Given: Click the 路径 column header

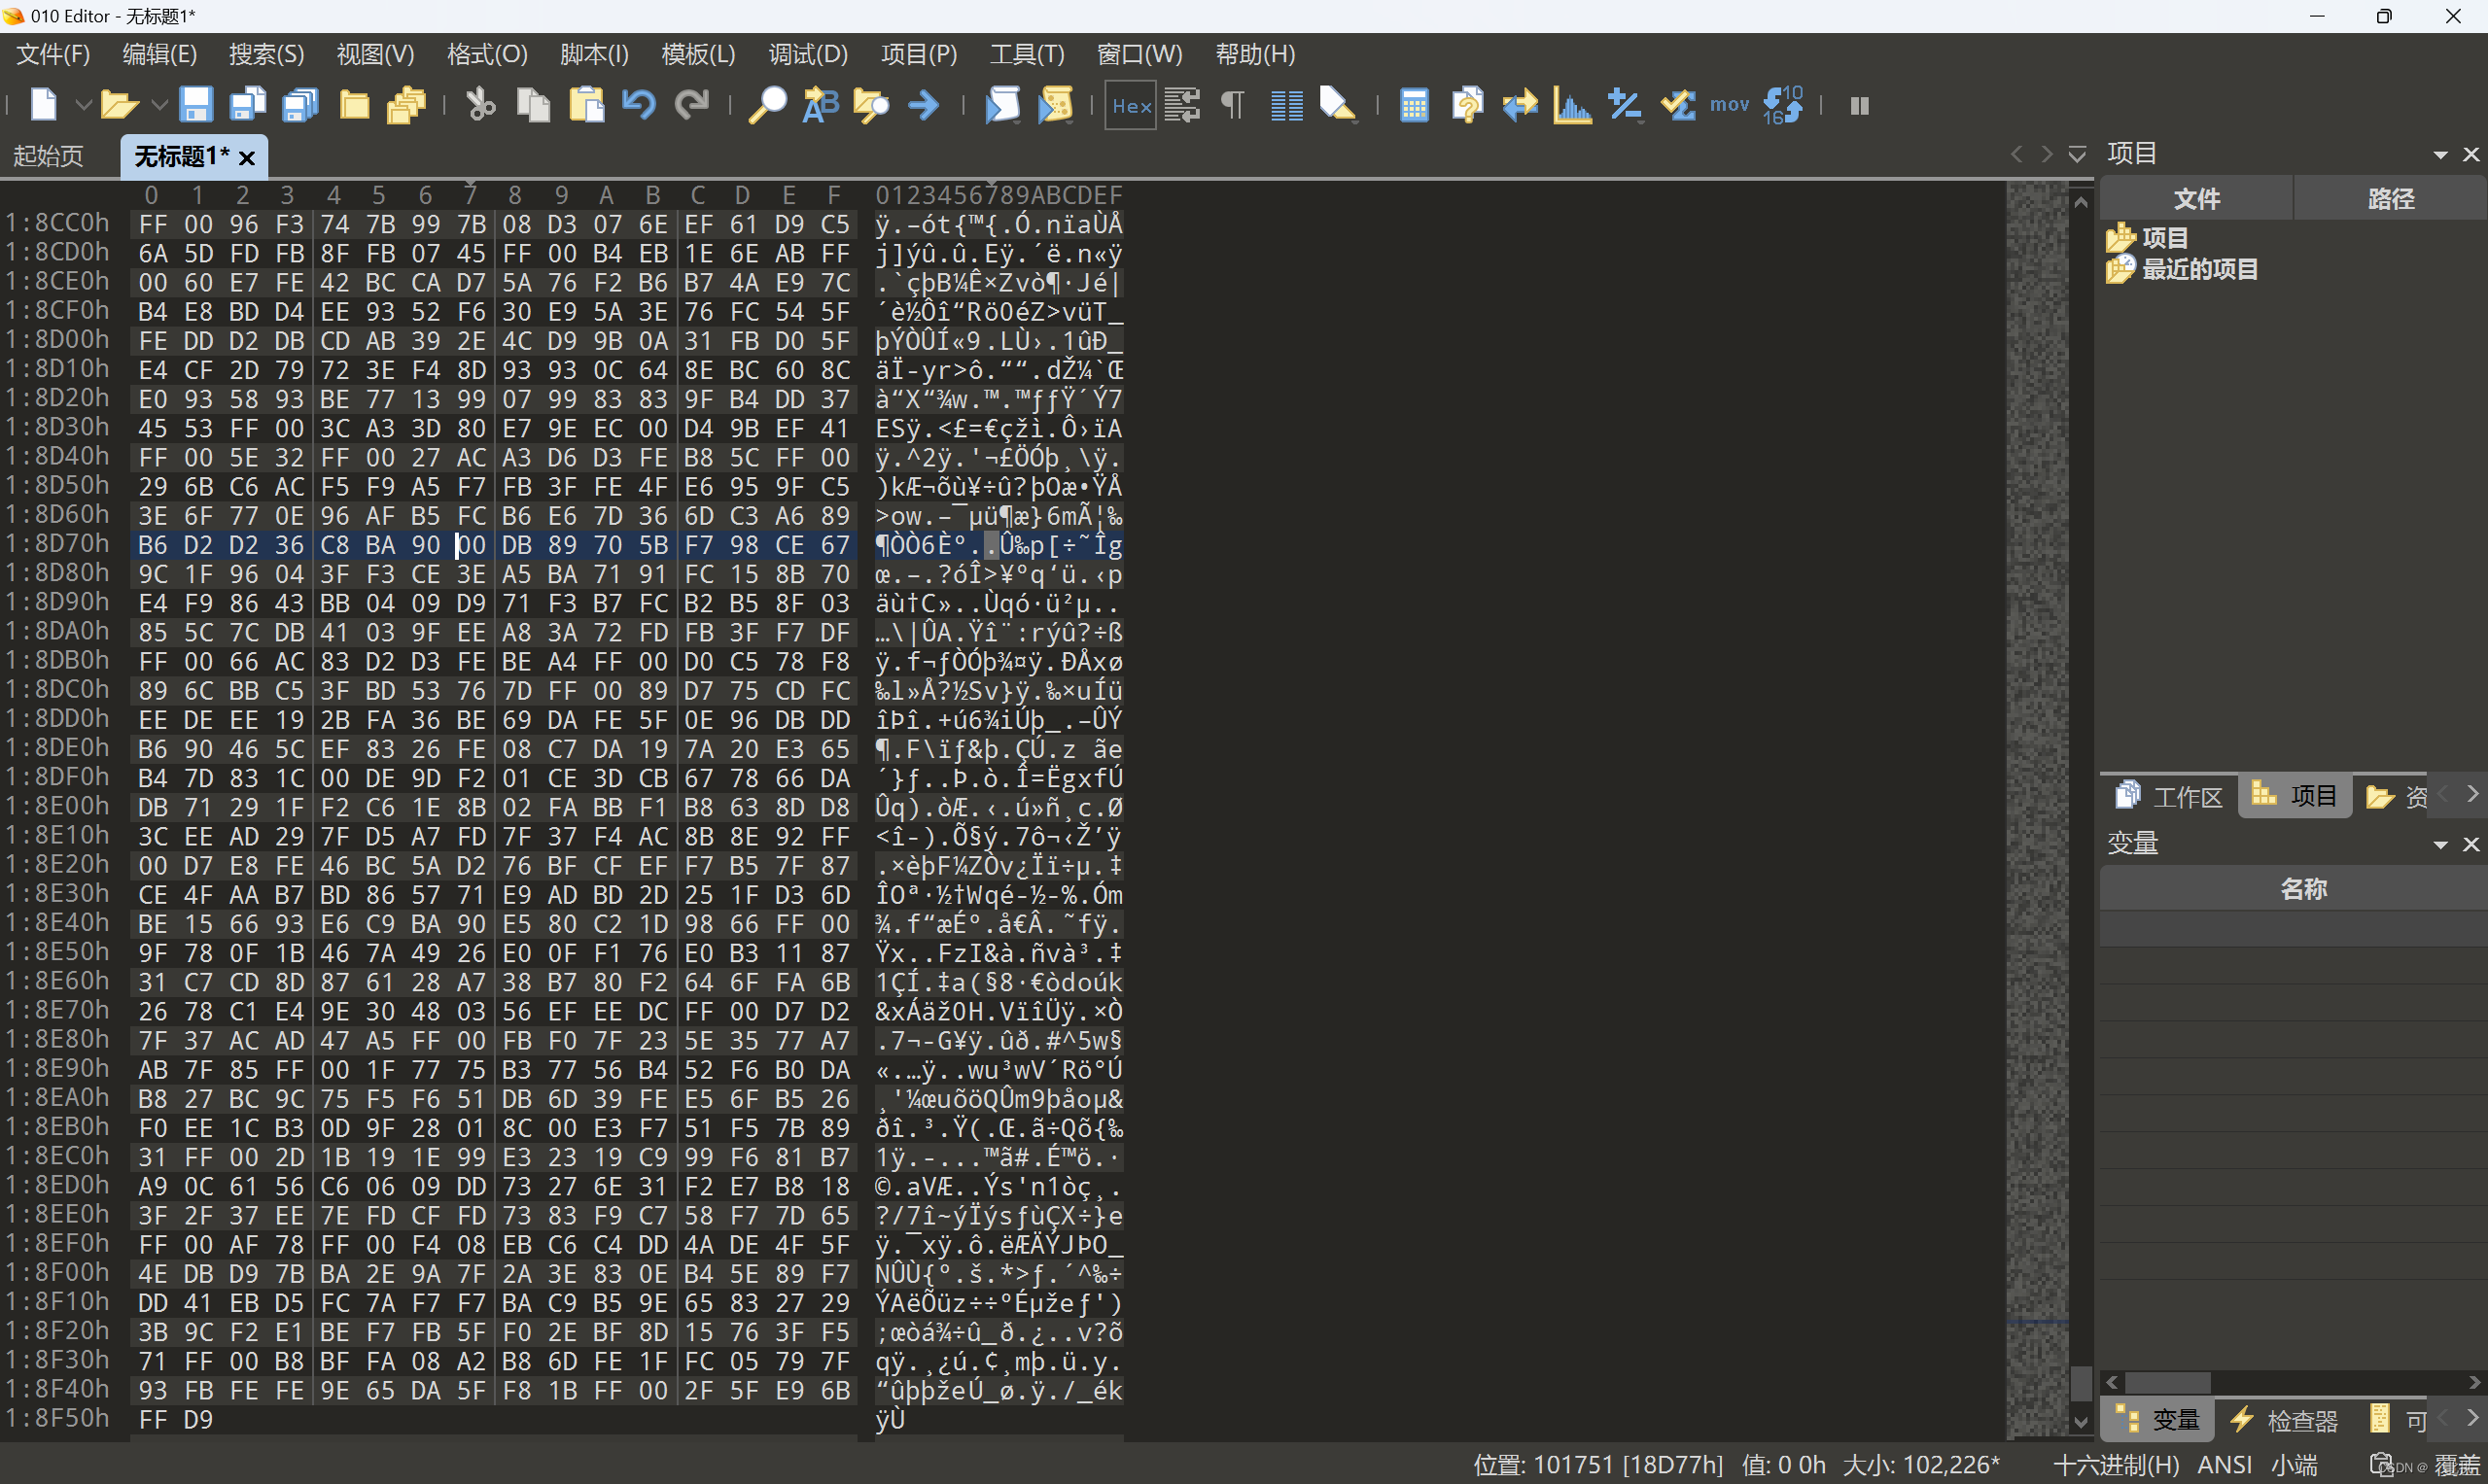Looking at the screenshot, I should [2390, 199].
